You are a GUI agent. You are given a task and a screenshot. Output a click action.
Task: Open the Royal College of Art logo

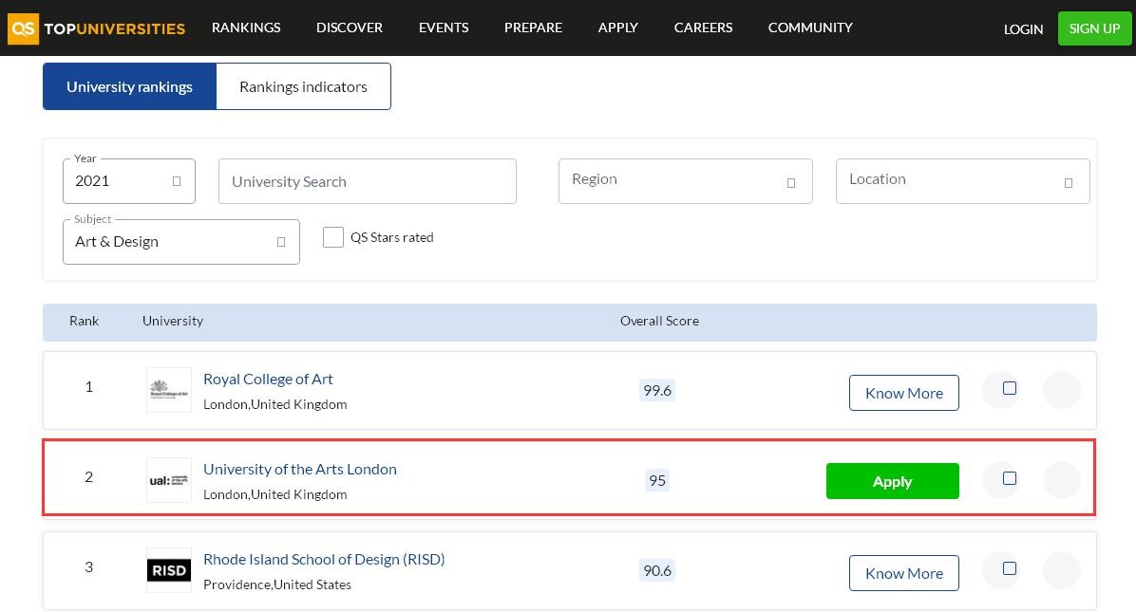tap(169, 390)
